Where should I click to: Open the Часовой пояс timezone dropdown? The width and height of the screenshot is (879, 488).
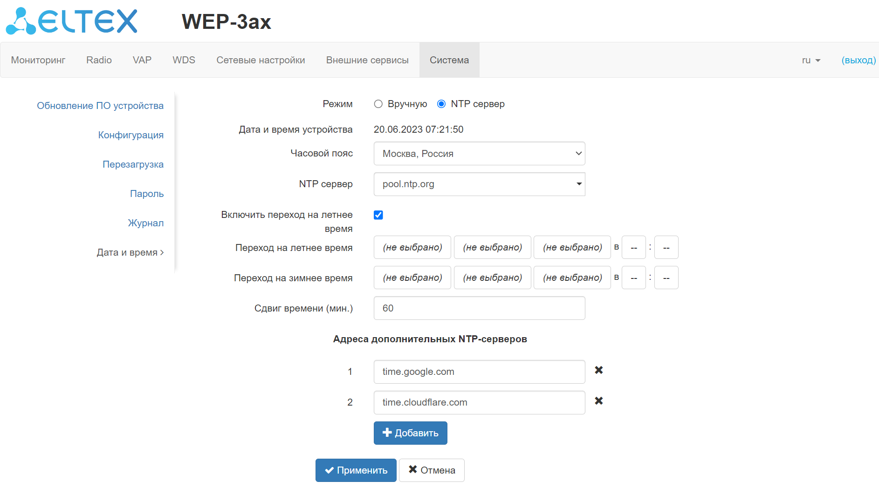click(479, 154)
